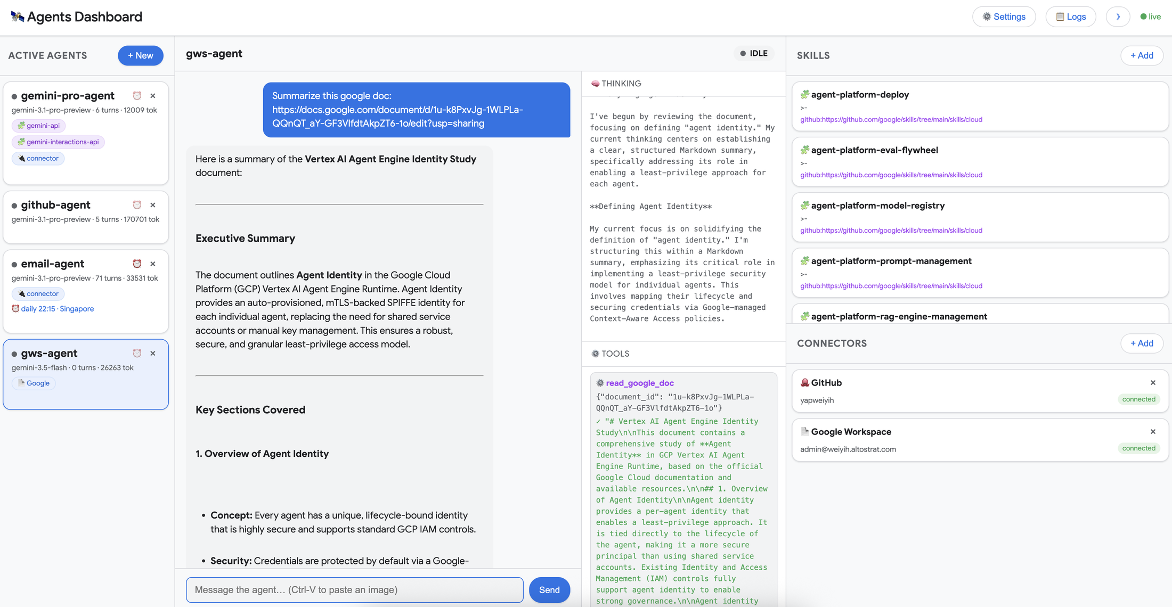Disconnect the GitHub connector via its X
Screen dimensions: 1172x607
1153,382
